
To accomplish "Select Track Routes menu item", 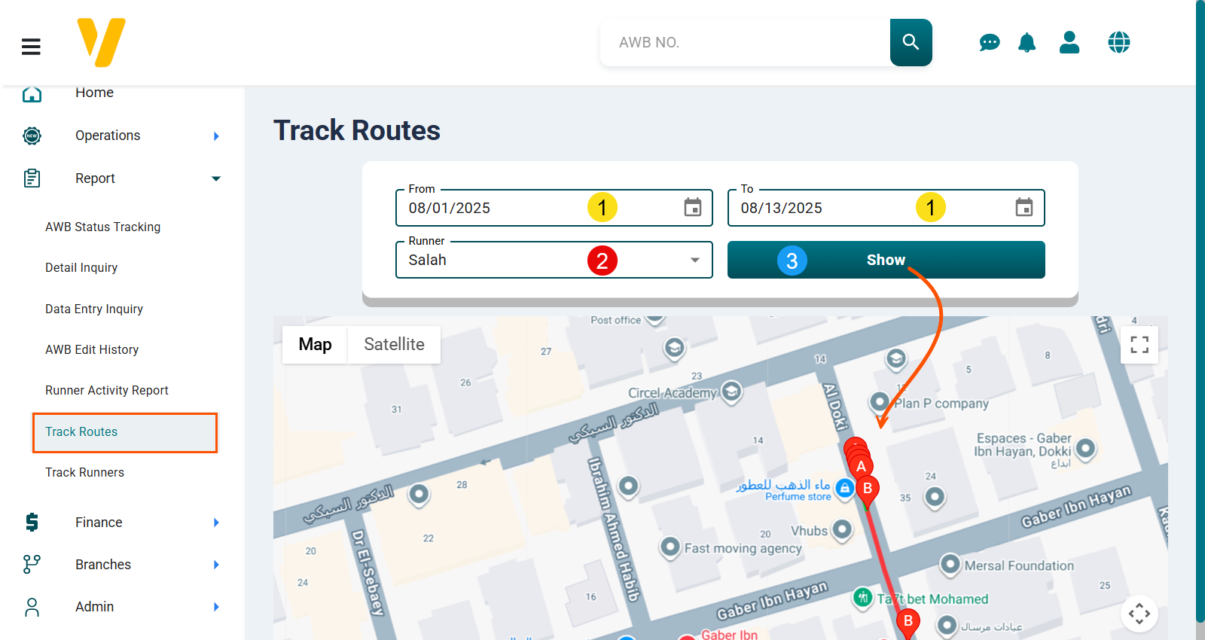I will [x=125, y=432].
